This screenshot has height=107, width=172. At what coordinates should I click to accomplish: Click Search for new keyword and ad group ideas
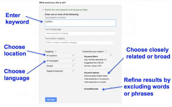[x=66, y=10]
